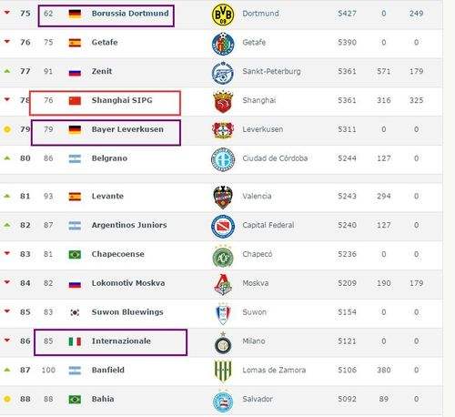Select the Levante club crest
Viewport: 455px width, 417px height.
[223, 197]
